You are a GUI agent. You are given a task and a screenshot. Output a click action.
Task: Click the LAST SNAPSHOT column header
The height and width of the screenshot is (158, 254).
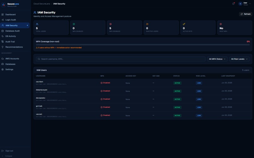pyautogui.click(x=228, y=76)
